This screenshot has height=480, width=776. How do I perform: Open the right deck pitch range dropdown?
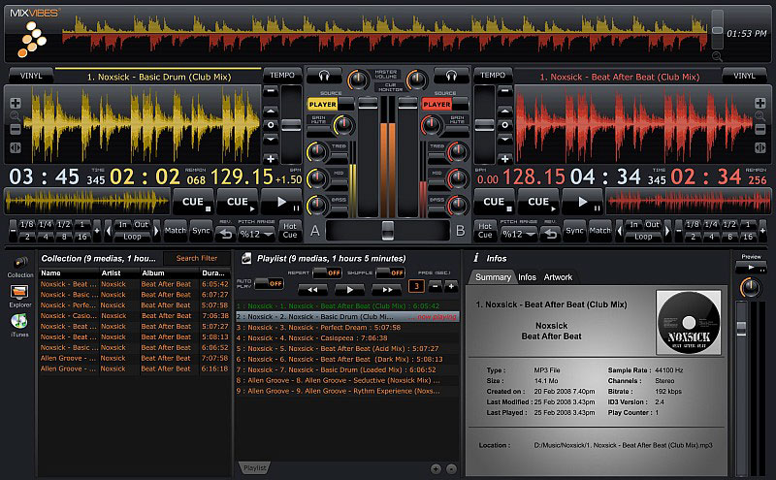coord(518,234)
